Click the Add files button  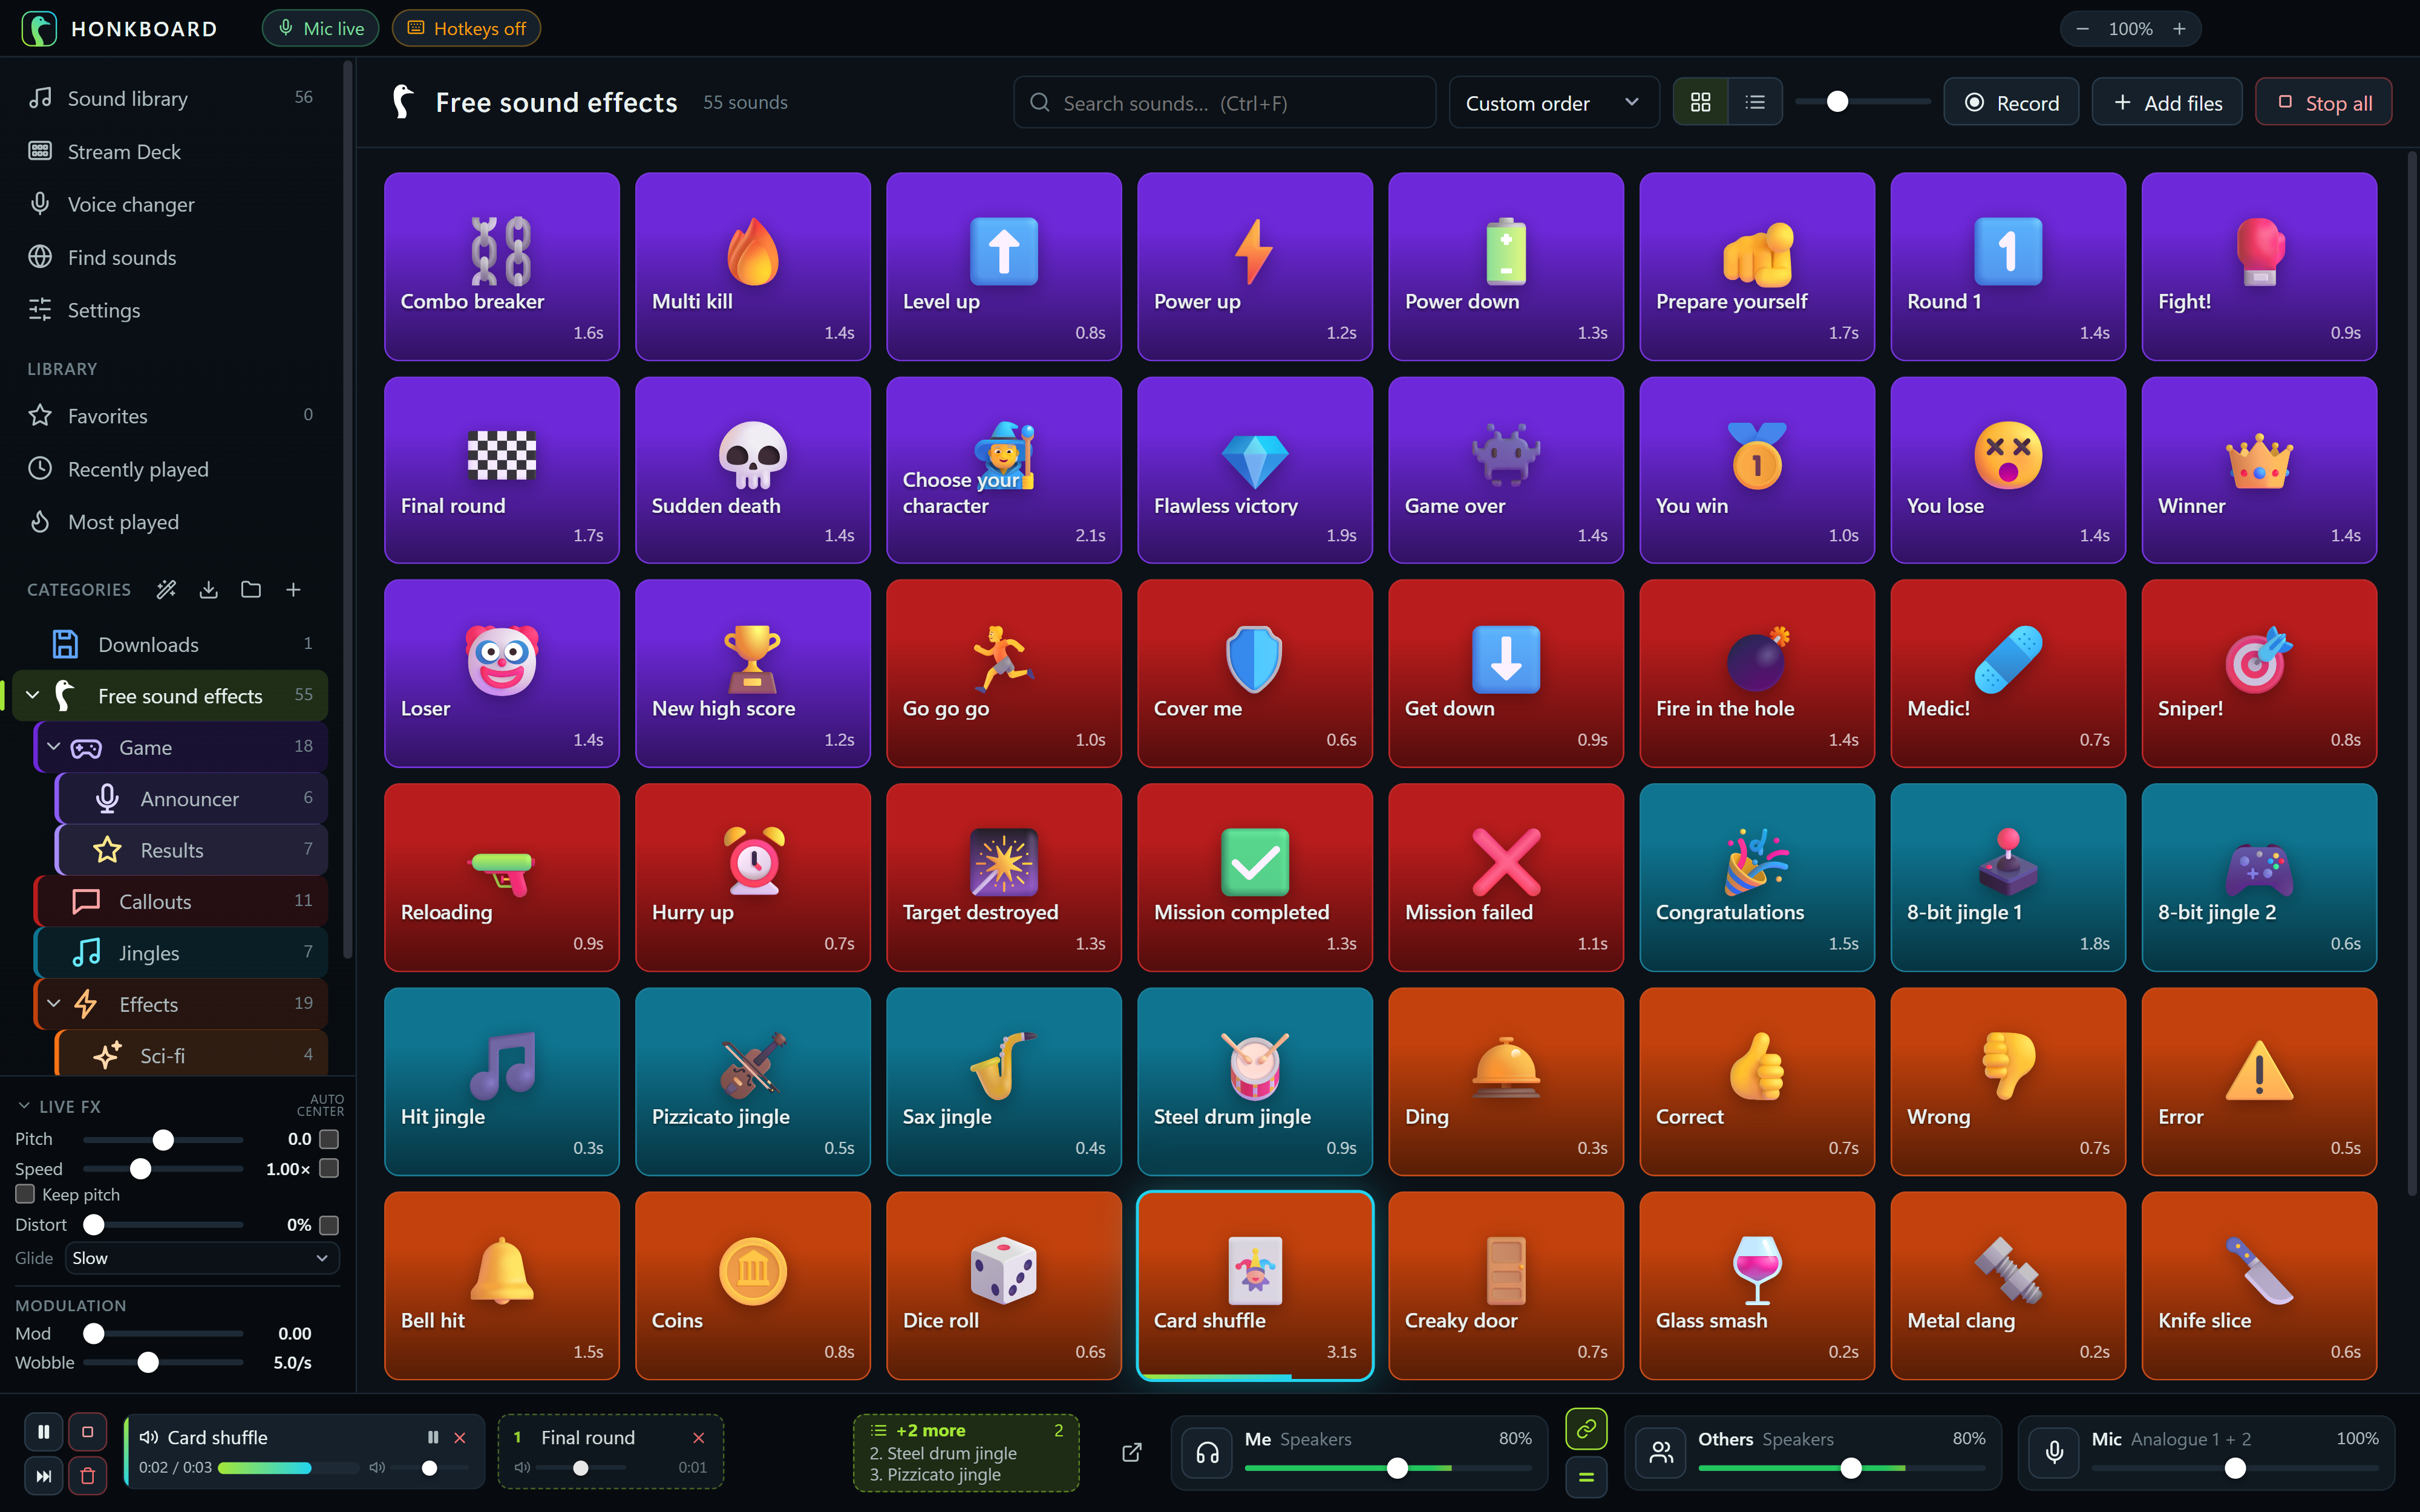click(2166, 103)
